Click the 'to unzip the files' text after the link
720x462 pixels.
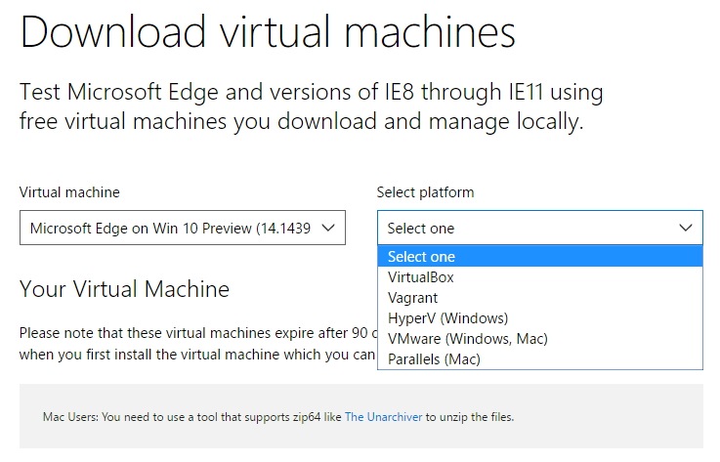click(470, 417)
